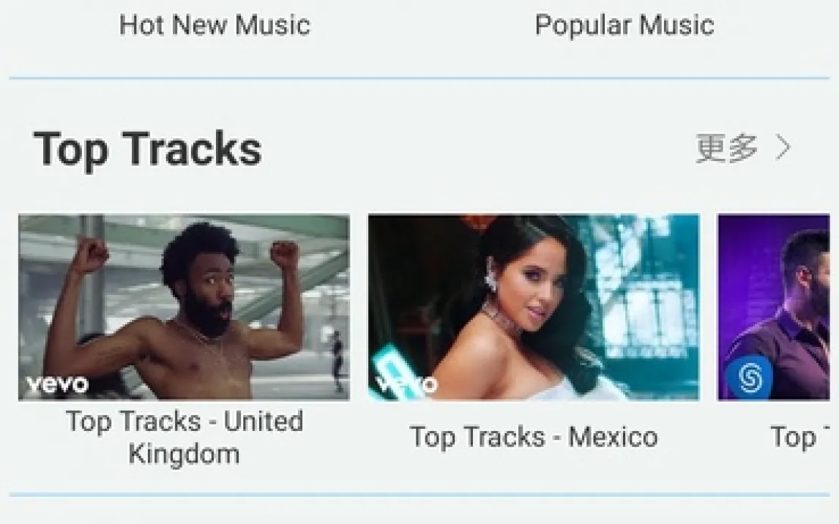Click vevo logo on Mexico thumbnail
This screenshot has height=524, width=839.
[406, 383]
